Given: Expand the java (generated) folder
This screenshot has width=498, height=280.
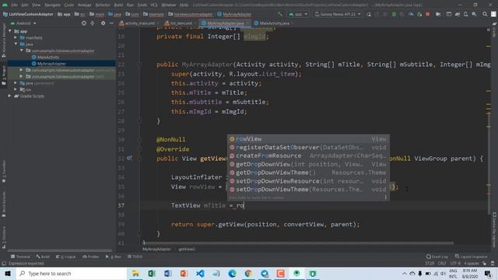Looking at the screenshot, I should tap(16, 83).
